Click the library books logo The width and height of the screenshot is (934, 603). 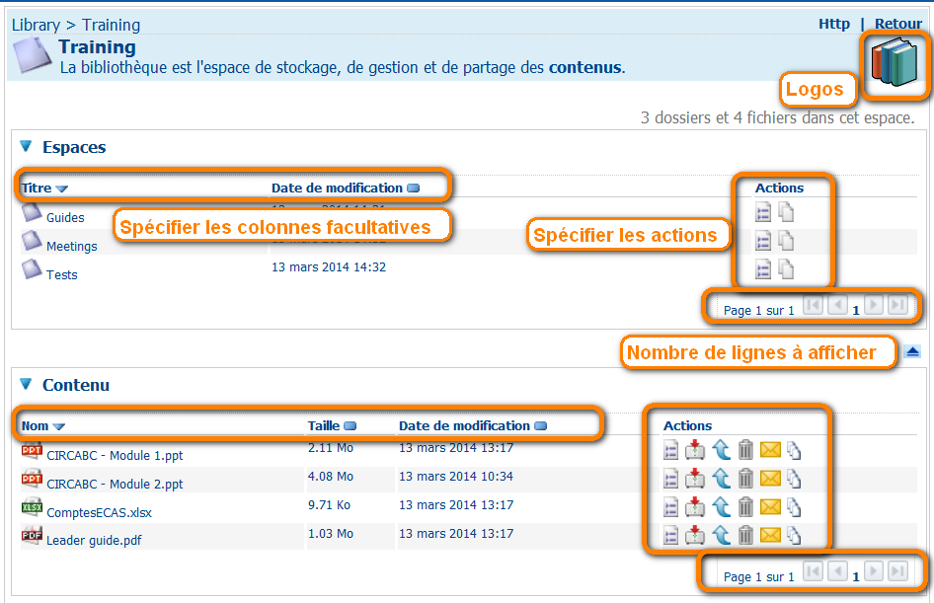(896, 64)
